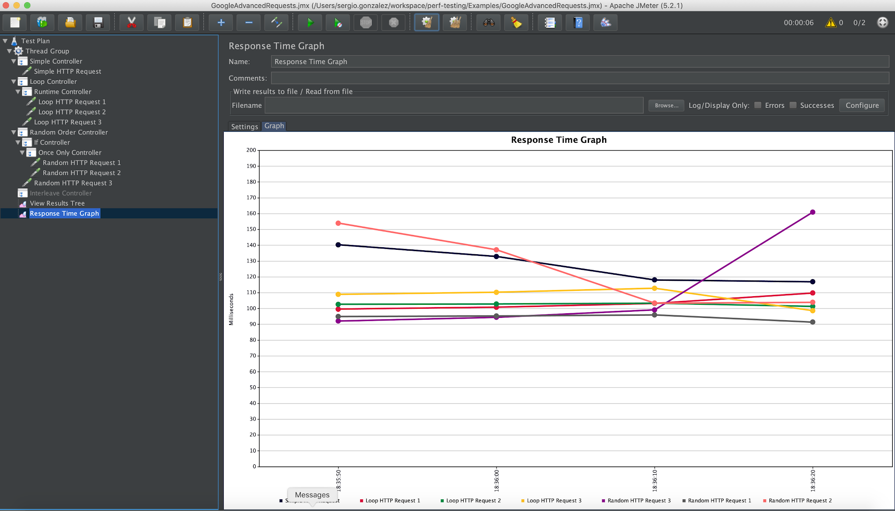895x511 pixels.
Task: Open the Templates toolbar icon
Action: [x=42, y=22]
